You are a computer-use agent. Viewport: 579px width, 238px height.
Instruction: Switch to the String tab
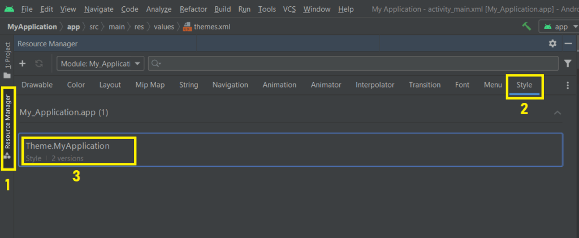(189, 85)
